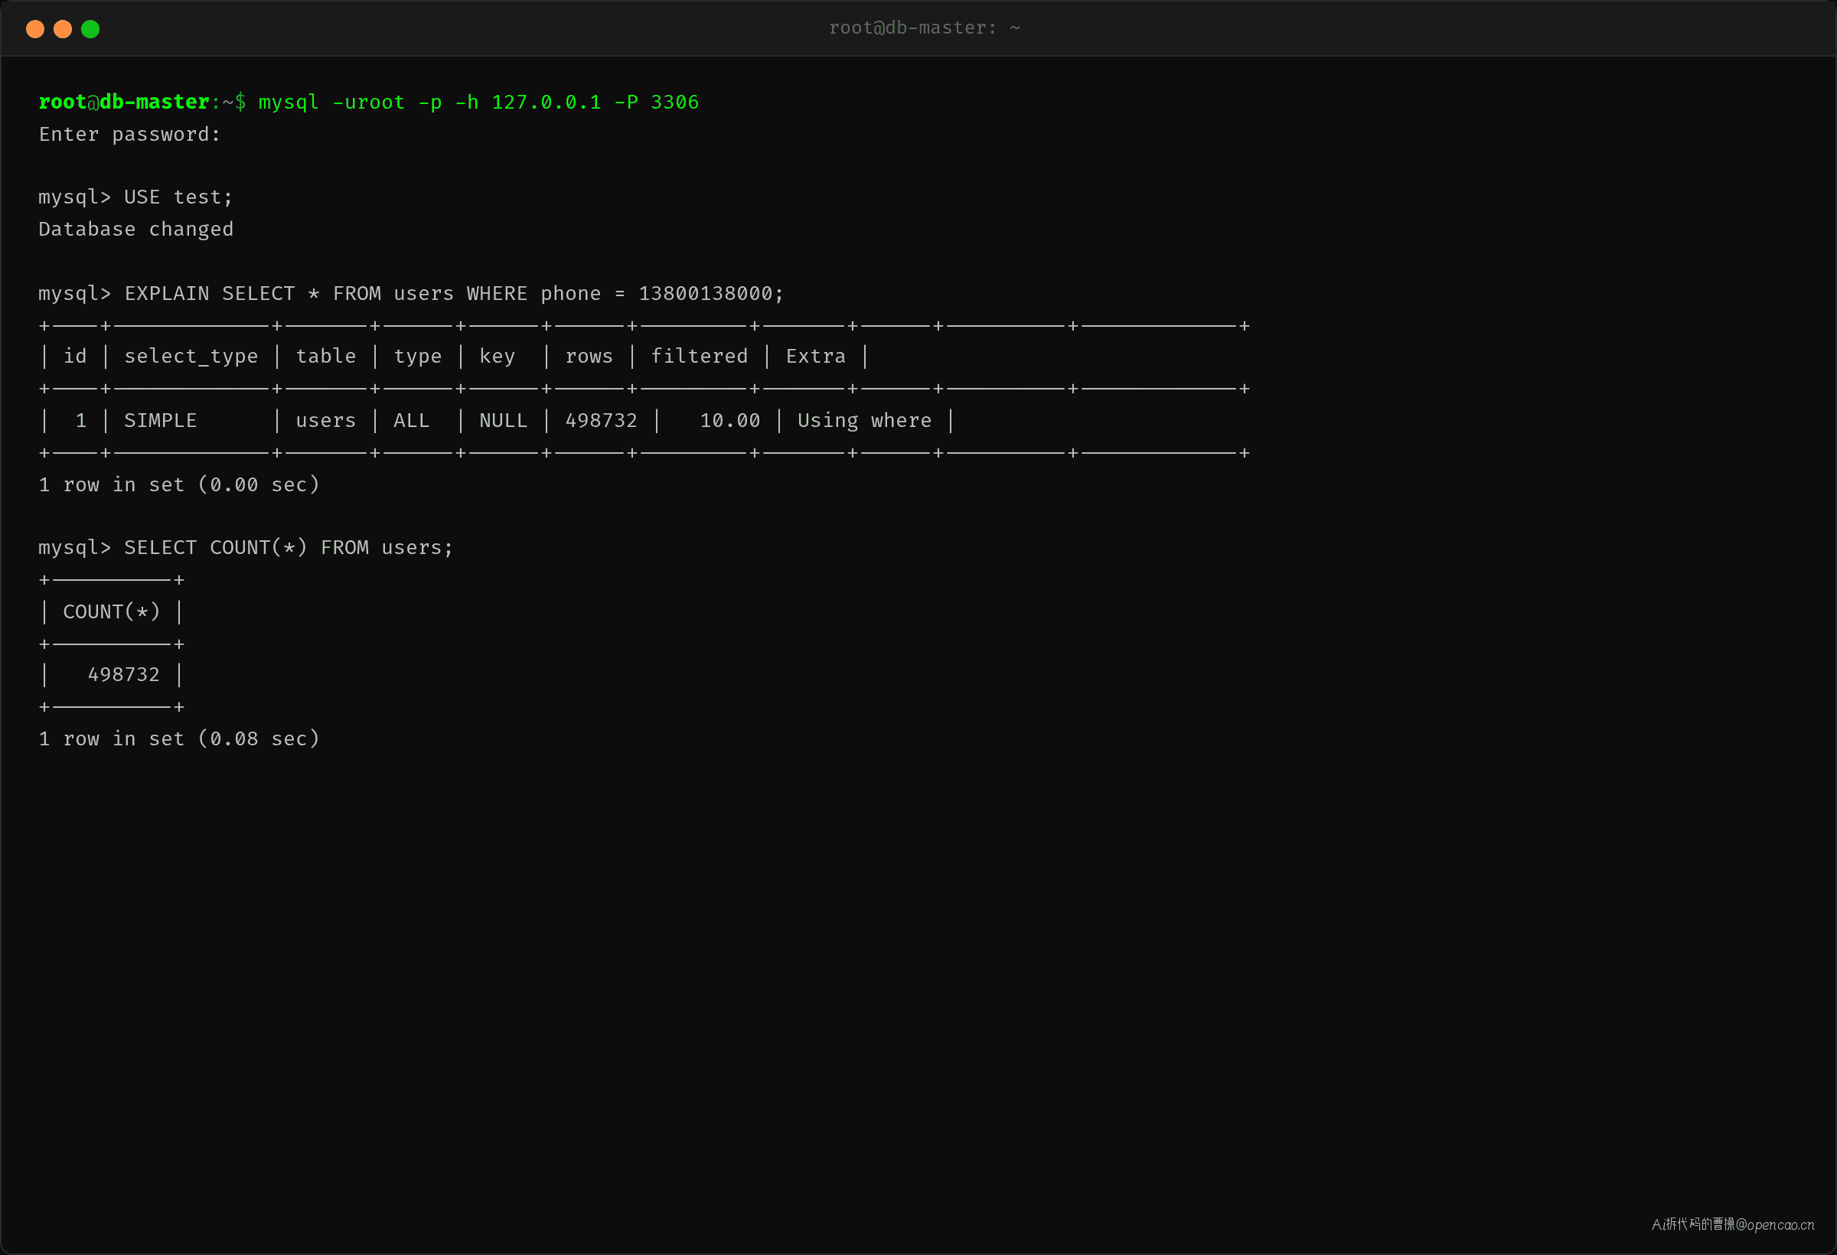Click the SELECT COUNT(*) FROM users query
This screenshot has height=1255, width=1837.
[x=289, y=548]
